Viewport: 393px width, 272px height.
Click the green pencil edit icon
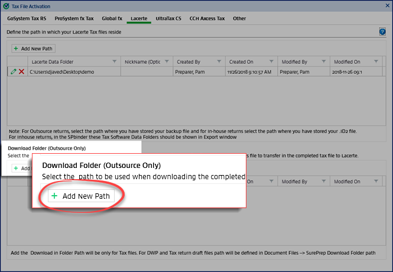14,72
